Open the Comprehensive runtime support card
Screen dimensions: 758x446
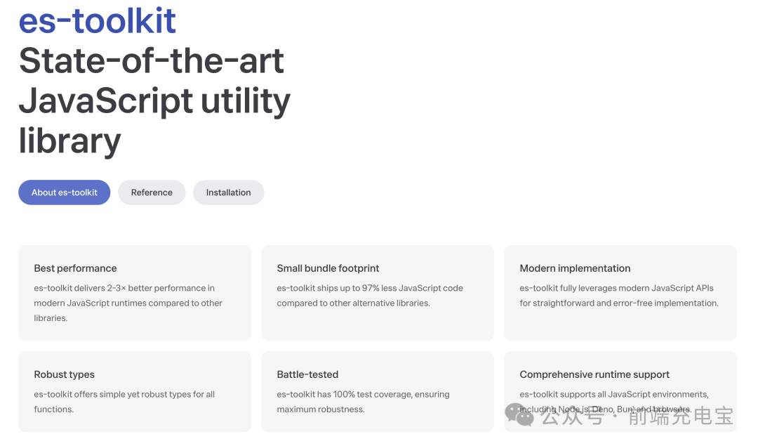620,391
